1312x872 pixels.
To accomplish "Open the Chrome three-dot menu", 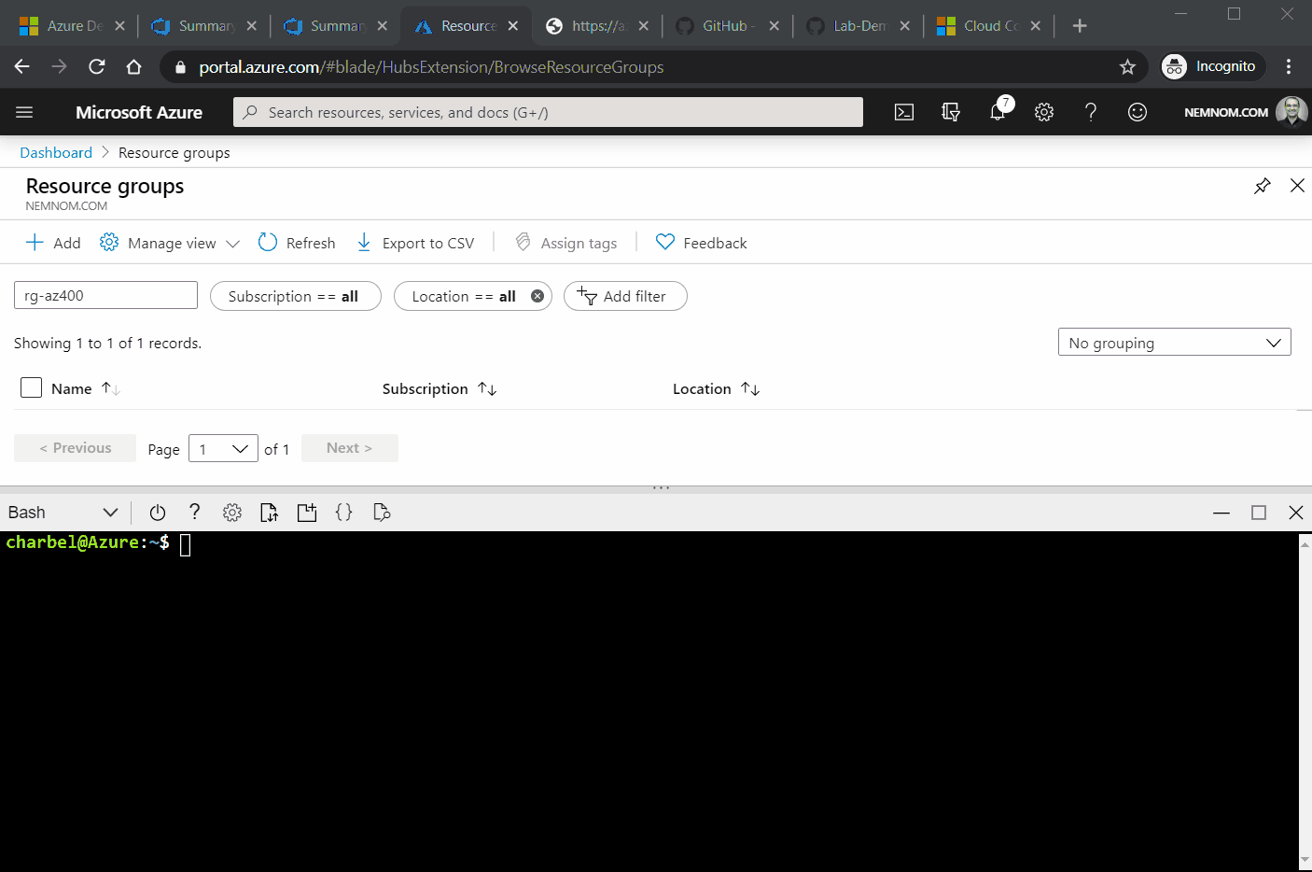I will 1289,66.
